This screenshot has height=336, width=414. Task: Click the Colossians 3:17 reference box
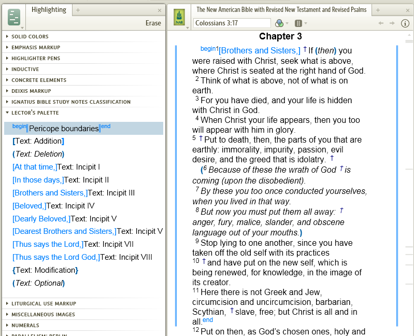(x=232, y=23)
